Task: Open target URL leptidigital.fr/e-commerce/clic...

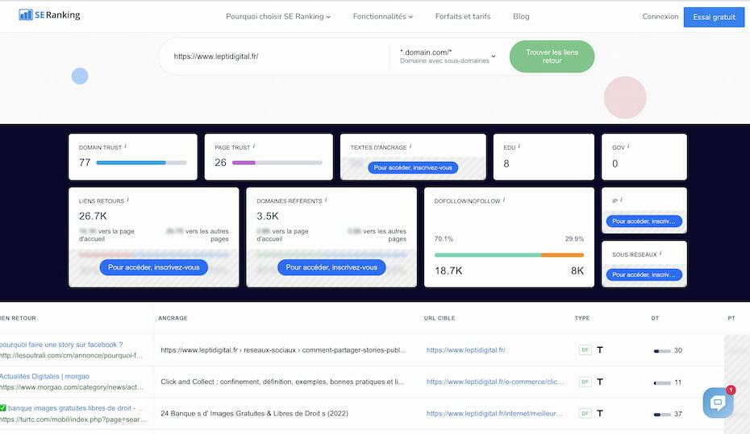Action: [495, 382]
